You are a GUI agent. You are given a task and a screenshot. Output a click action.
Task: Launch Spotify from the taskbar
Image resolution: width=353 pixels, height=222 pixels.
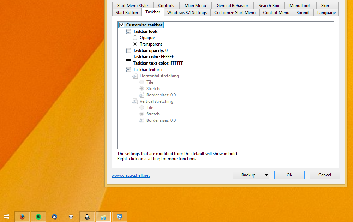(x=38, y=217)
